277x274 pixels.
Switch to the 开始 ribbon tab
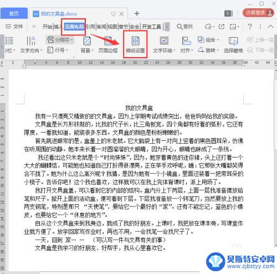[x=47, y=27]
